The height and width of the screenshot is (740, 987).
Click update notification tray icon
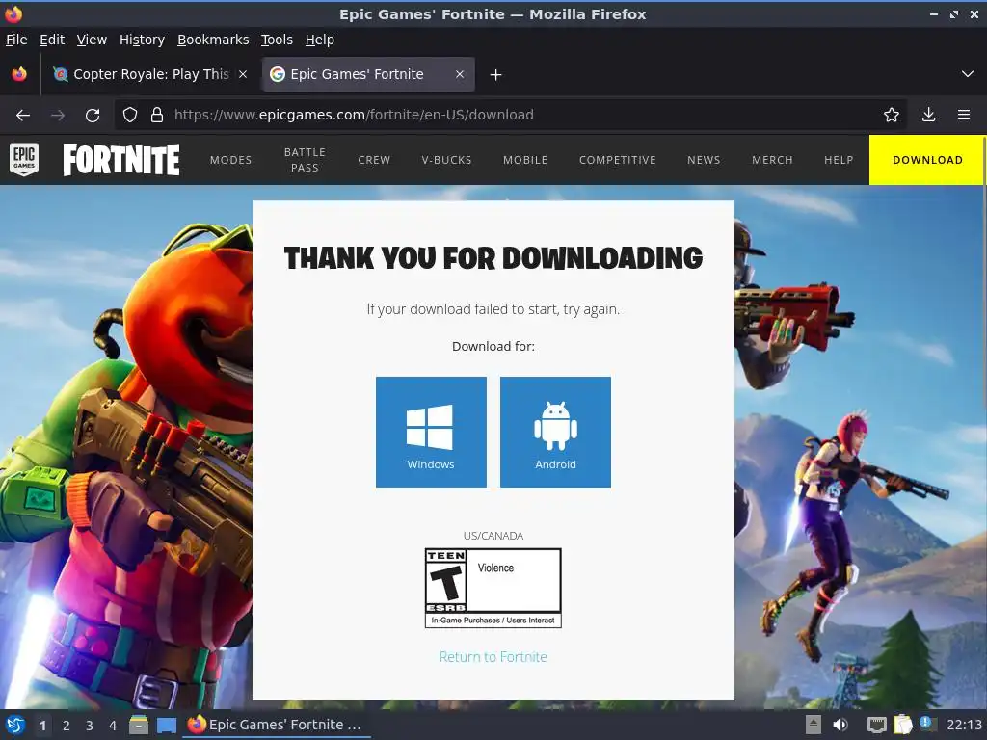pos(926,724)
